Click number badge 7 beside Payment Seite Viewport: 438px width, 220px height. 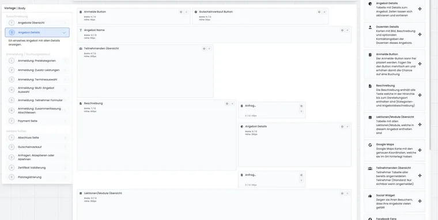pos(12,121)
